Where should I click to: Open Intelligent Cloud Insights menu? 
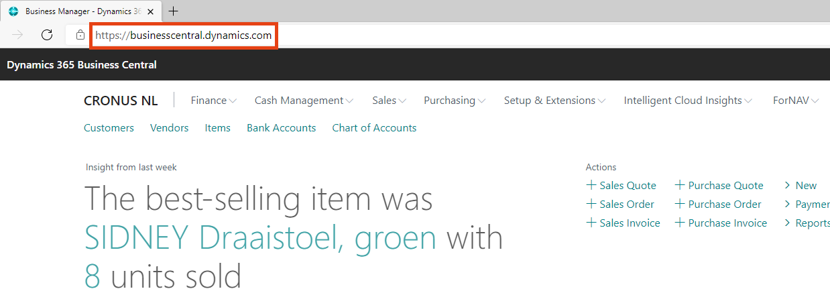pyautogui.click(x=687, y=101)
